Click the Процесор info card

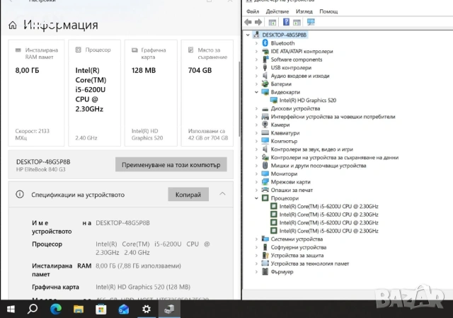tap(94, 93)
